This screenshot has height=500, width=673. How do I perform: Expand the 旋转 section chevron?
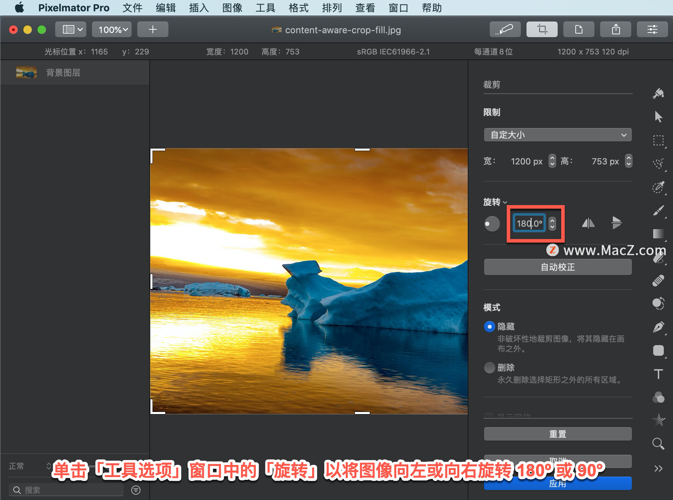point(505,203)
